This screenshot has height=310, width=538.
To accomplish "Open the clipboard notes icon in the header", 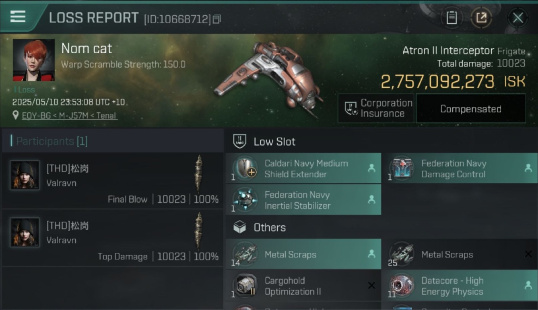I will coord(452,18).
